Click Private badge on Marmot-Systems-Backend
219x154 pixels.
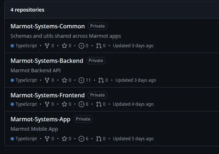pyautogui.click(x=96, y=61)
